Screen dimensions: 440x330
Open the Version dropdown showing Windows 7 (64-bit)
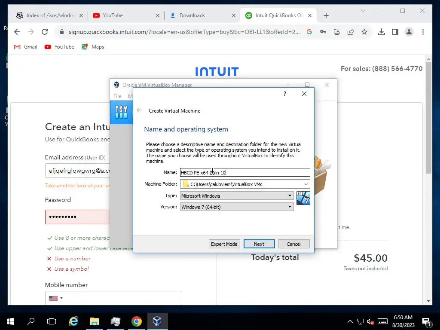tap(237, 207)
